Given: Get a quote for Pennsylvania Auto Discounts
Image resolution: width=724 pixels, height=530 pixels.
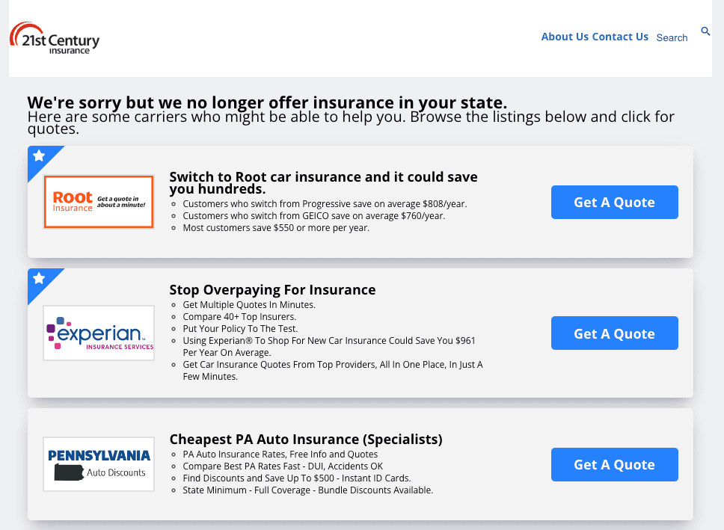Looking at the screenshot, I should point(615,464).
